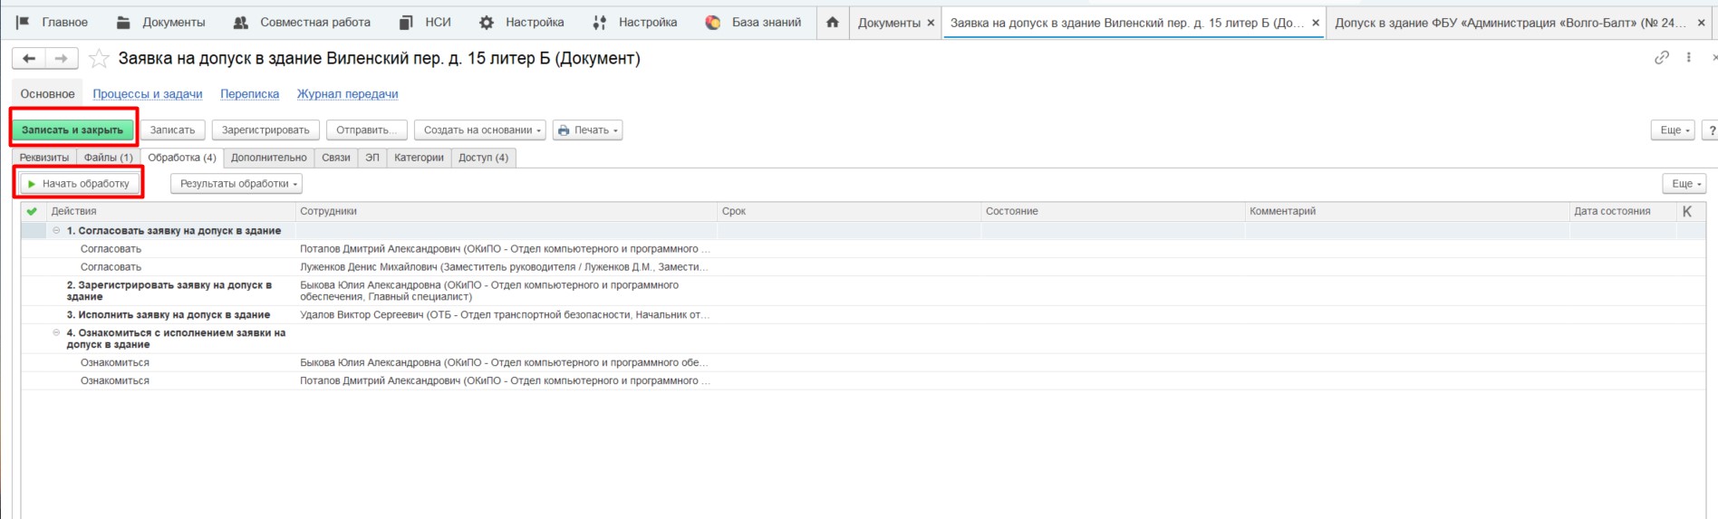Open the Печать dropdown

click(x=588, y=130)
